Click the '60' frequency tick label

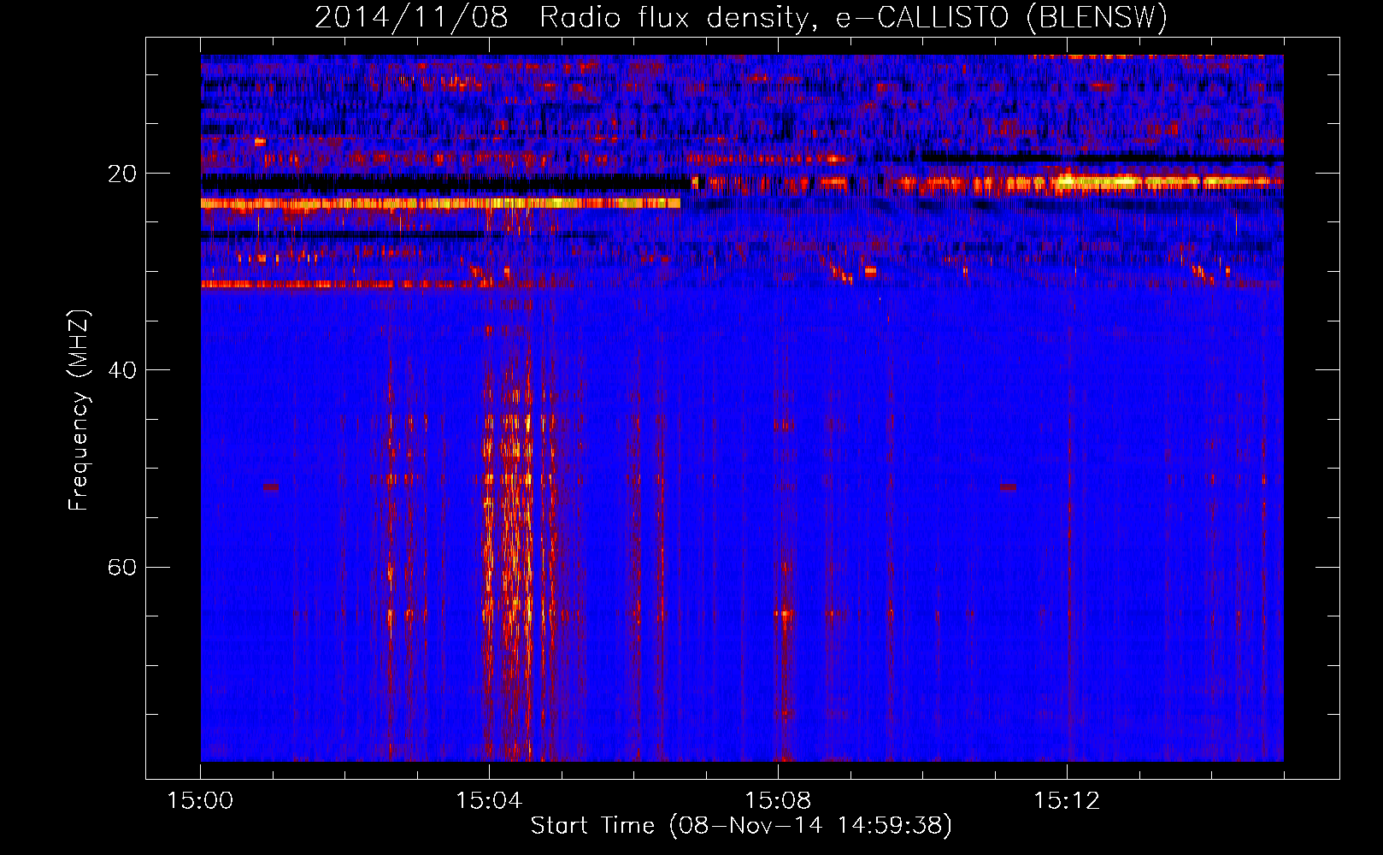point(122,568)
